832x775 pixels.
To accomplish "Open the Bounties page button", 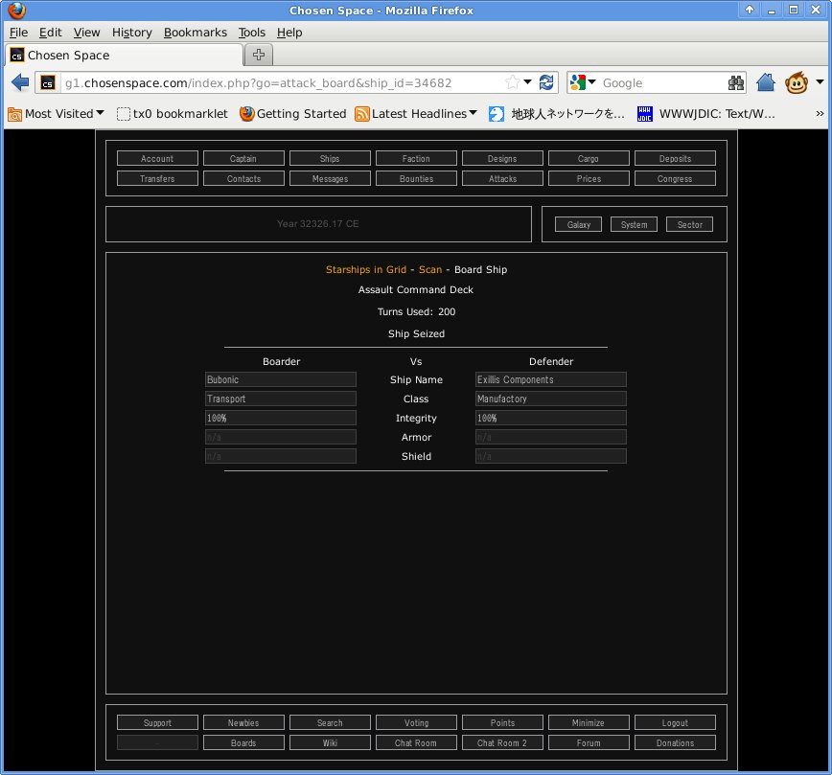I will click(416, 178).
